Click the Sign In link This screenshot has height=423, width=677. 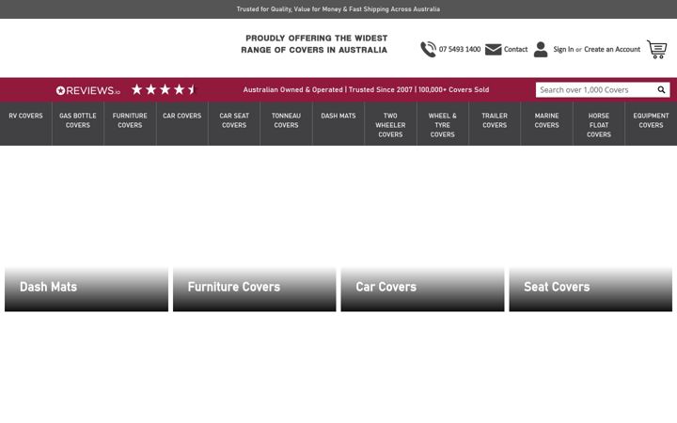tap(563, 49)
